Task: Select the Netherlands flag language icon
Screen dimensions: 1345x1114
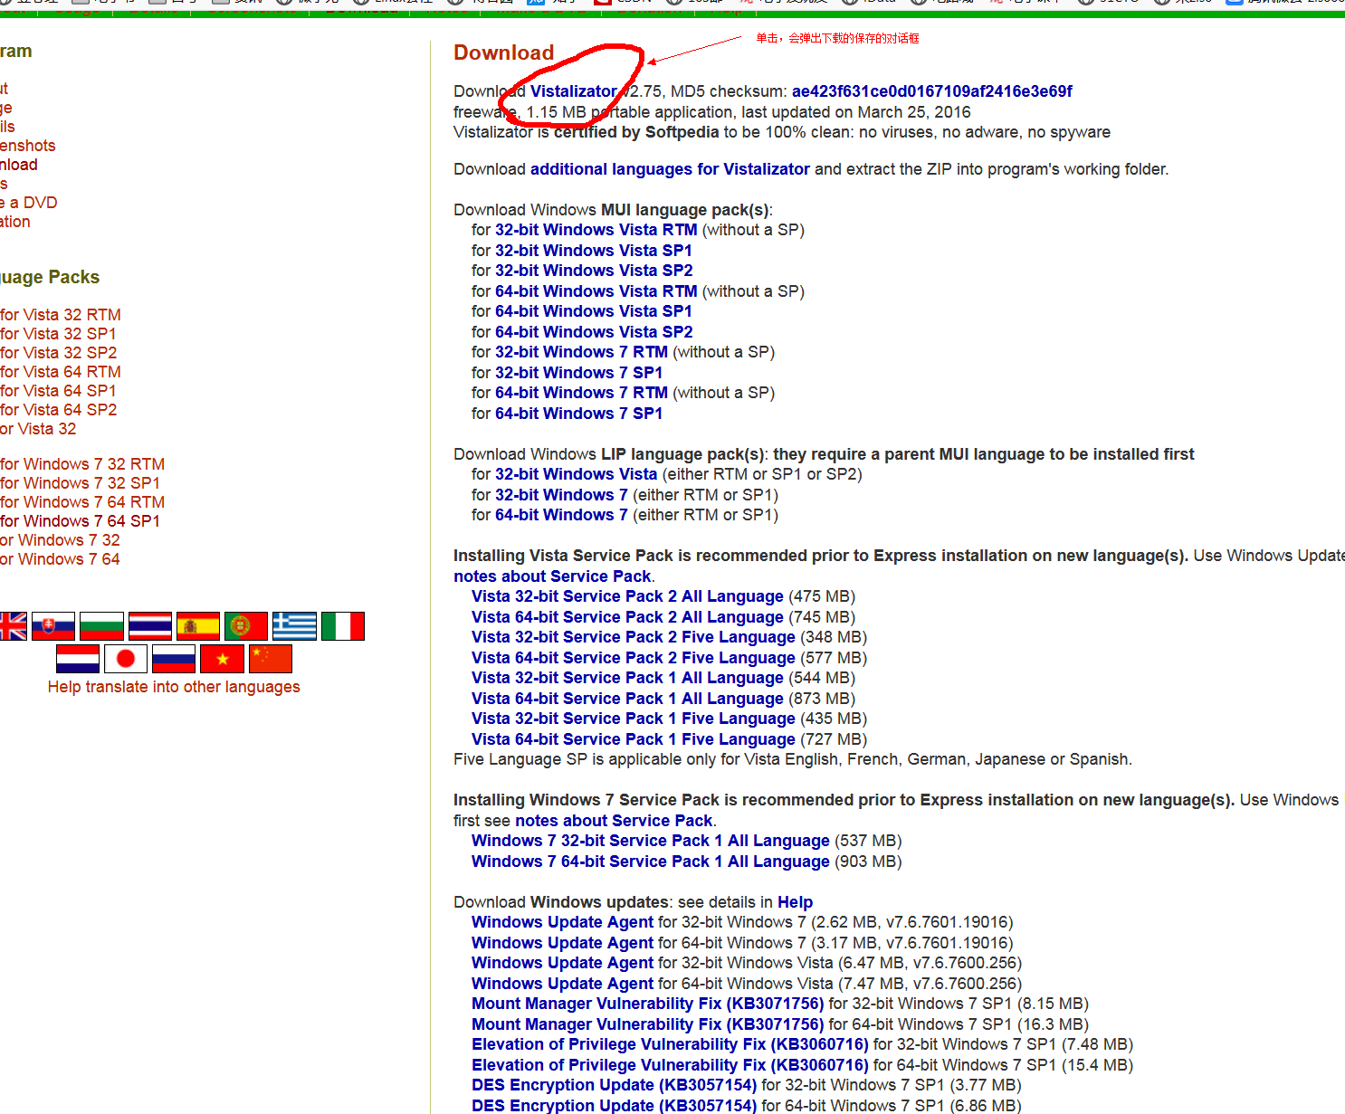Action: coord(78,659)
